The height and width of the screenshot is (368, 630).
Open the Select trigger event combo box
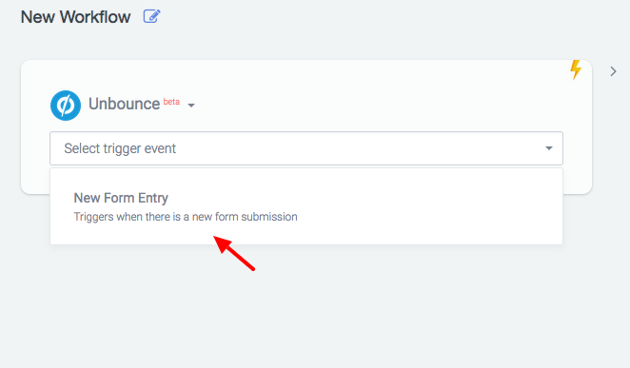[306, 148]
